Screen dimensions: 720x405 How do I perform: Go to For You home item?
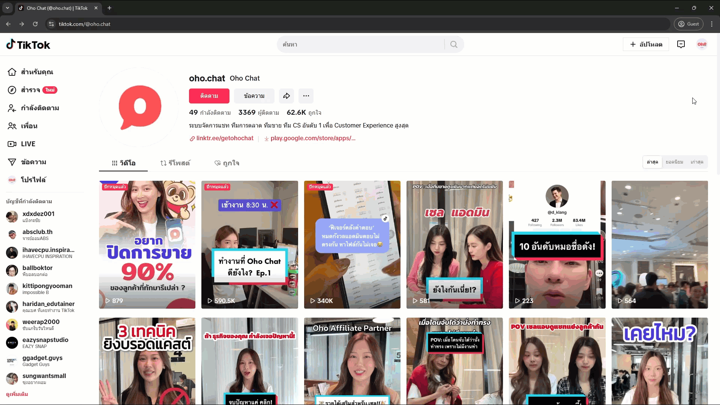[x=30, y=72]
